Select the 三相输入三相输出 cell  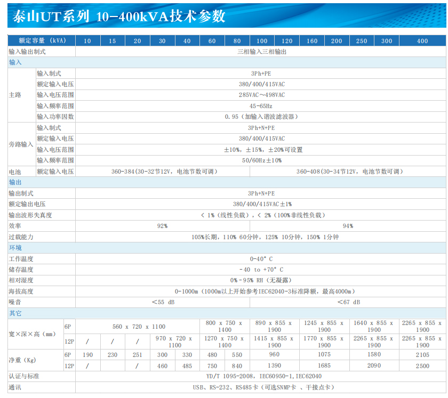pyautogui.click(x=261, y=52)
